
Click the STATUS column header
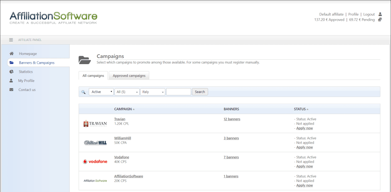point(300,109)
